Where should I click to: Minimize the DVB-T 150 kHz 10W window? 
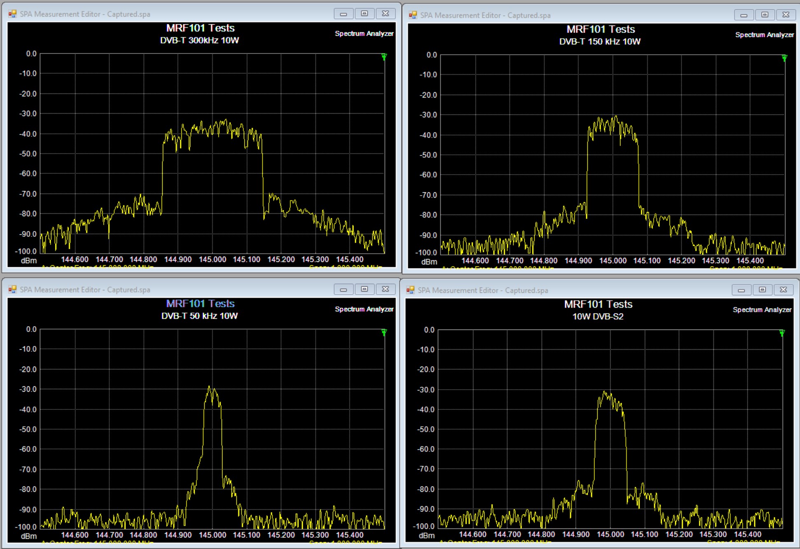point(744,15)
